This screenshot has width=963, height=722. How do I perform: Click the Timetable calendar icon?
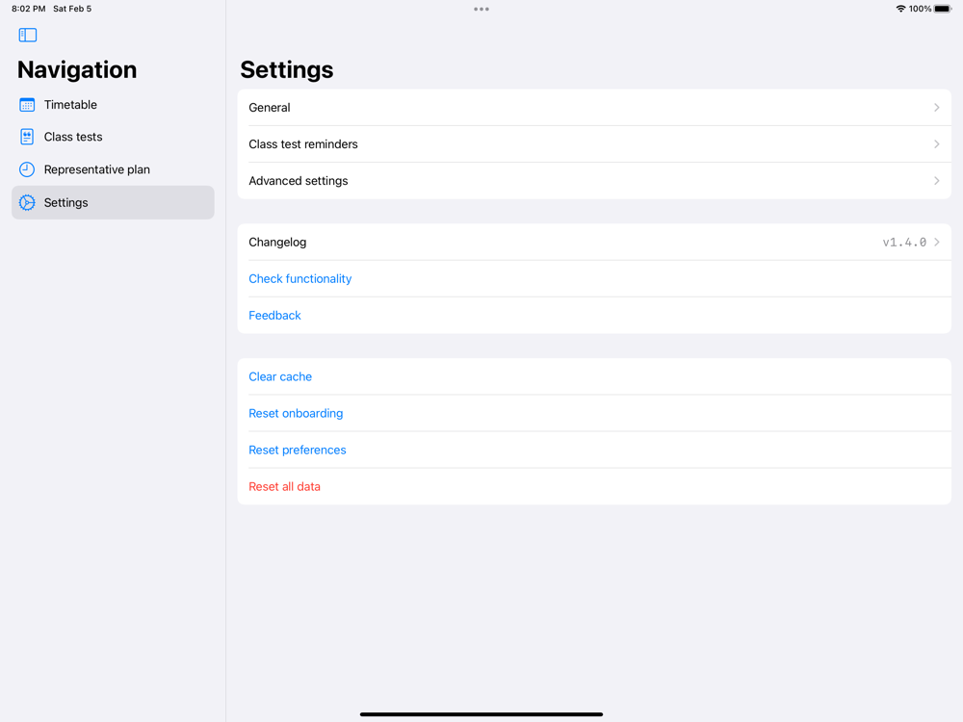click(27, 105)
